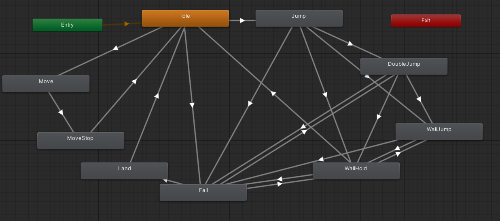The width and height of the screenshot is (500, 221).
Task: Click the MoveStop state node
Action: pyautogui.click(x=81, y=140)
